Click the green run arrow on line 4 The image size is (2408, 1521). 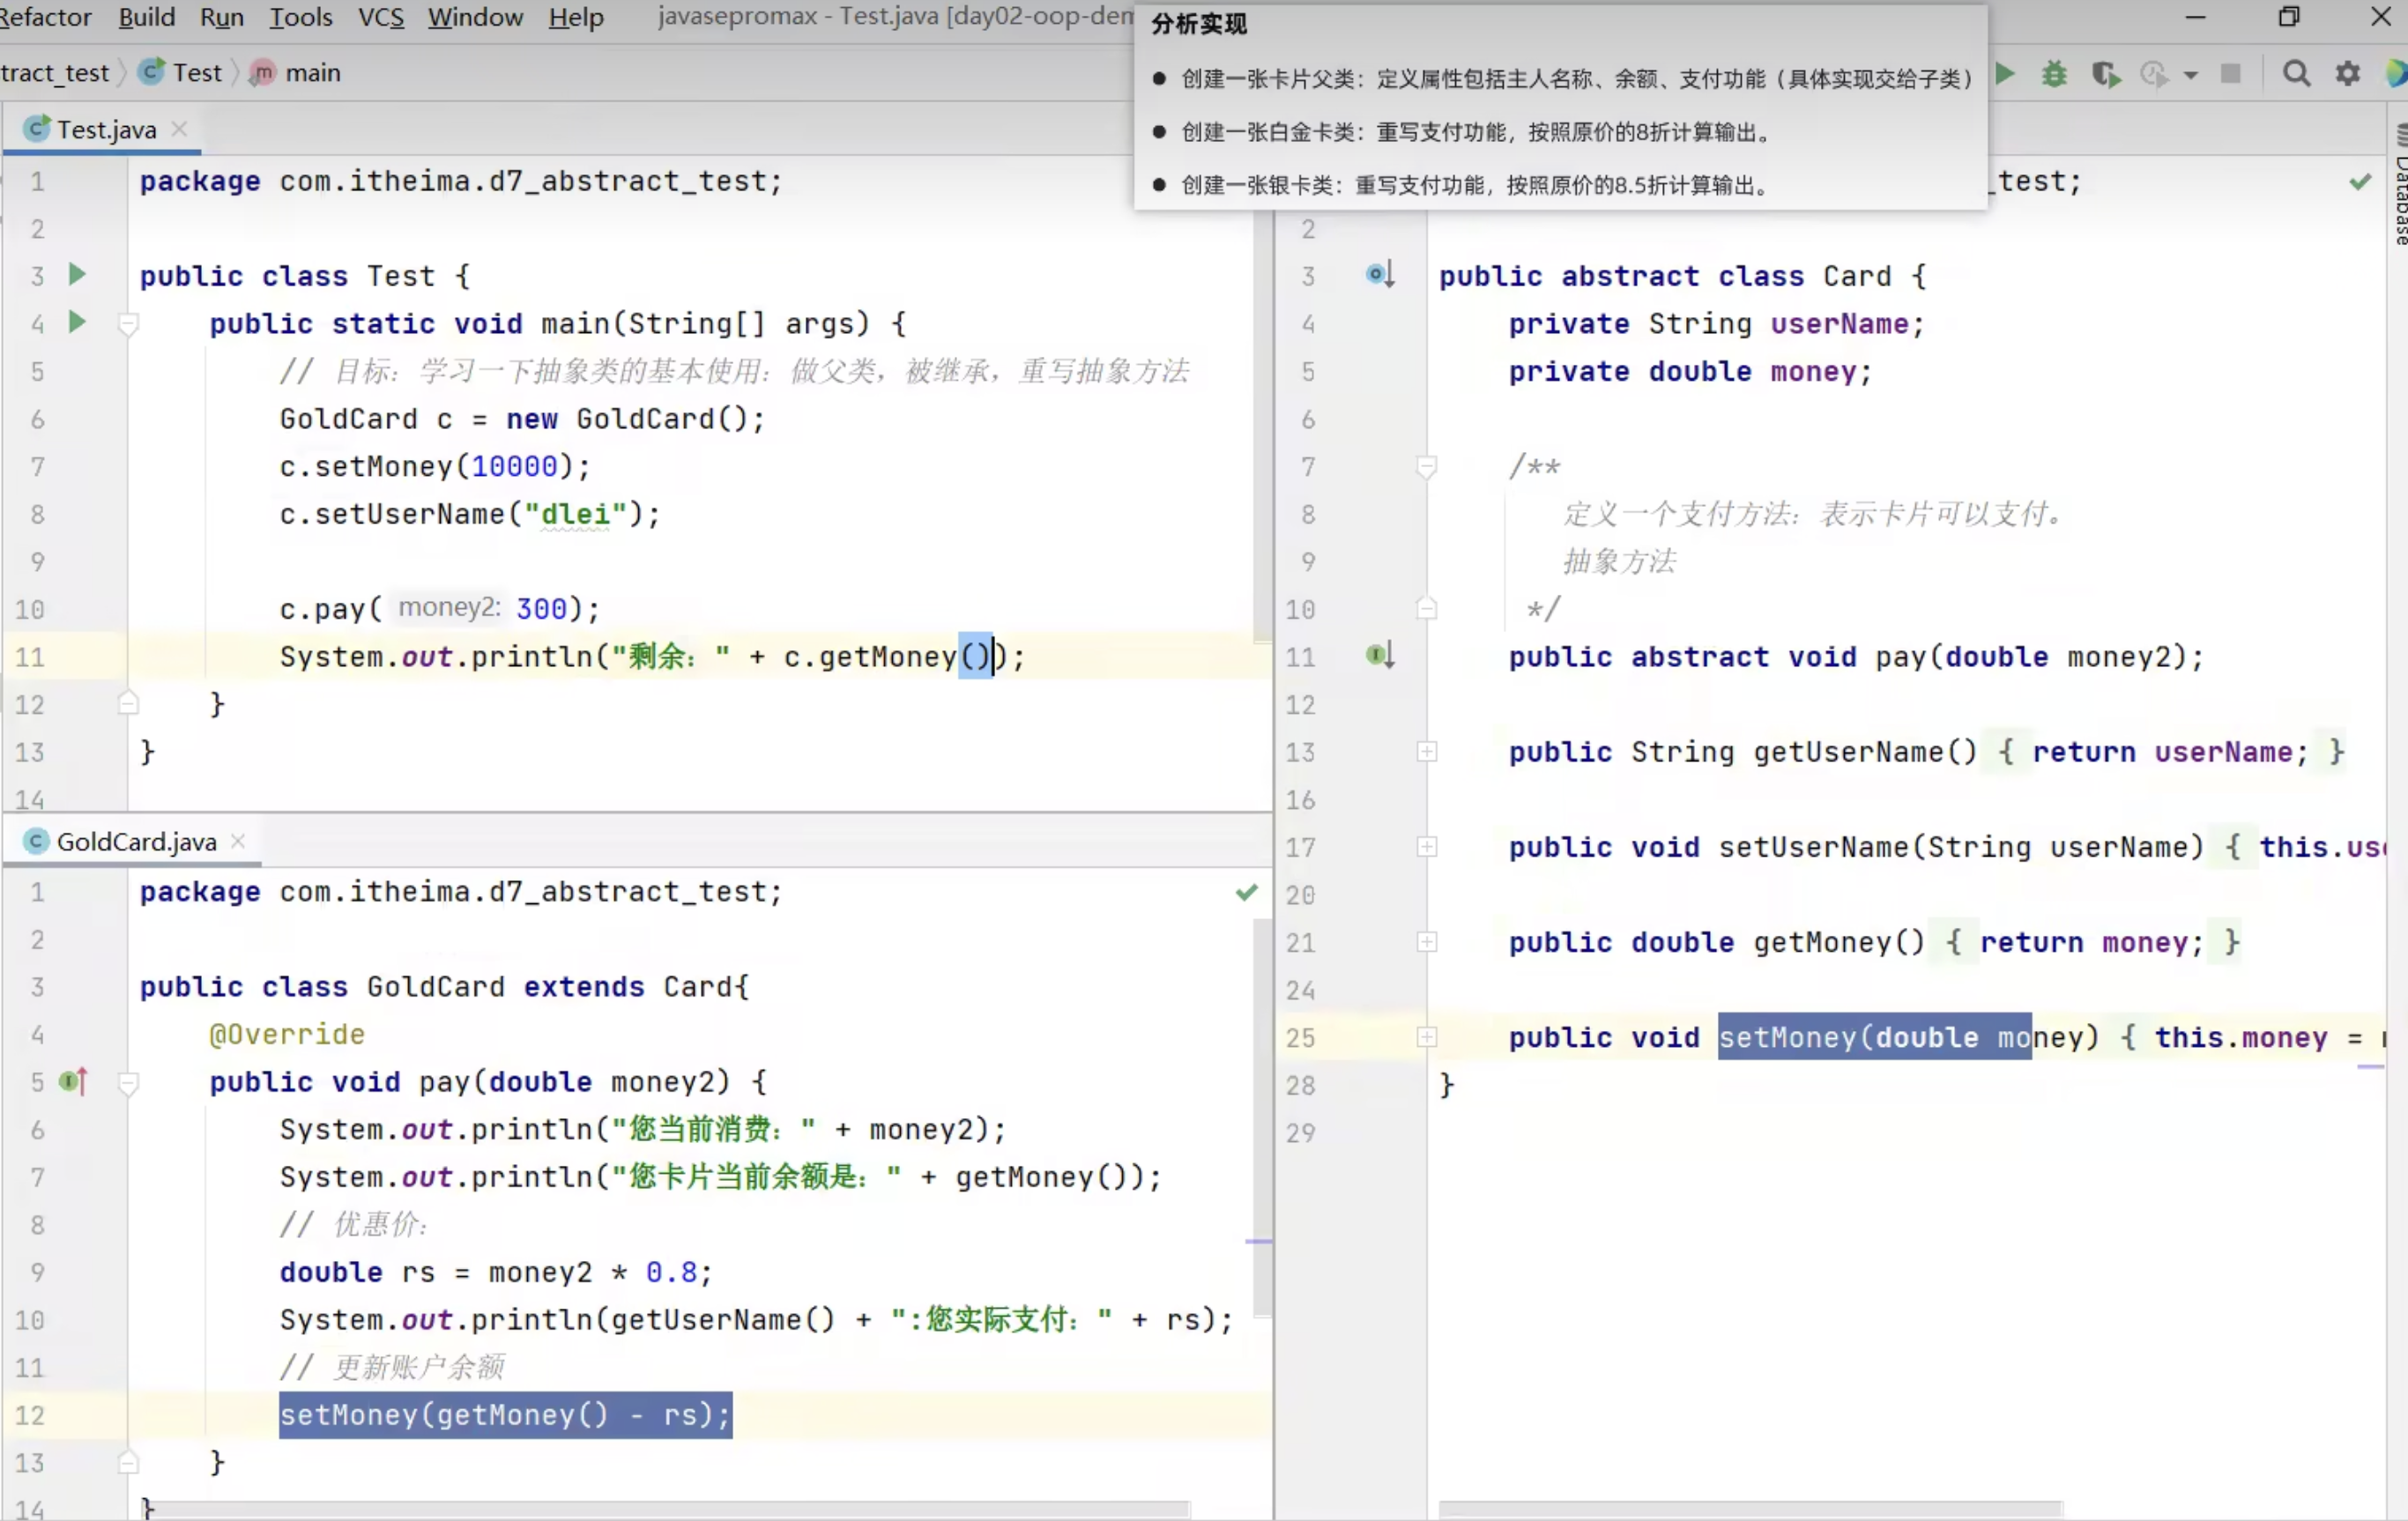click(x=77, y=321)
